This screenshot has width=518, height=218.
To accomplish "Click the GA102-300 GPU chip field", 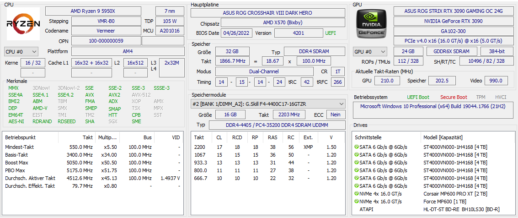I will tap(453, 31).
